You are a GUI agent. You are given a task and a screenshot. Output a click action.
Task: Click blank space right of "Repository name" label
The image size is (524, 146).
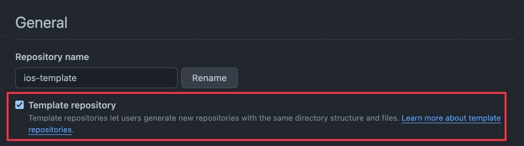click(x=229, y=57)
